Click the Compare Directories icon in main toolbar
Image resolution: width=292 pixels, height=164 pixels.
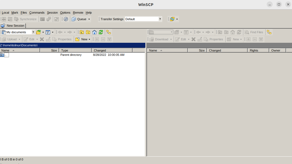(x=4, y=19)
